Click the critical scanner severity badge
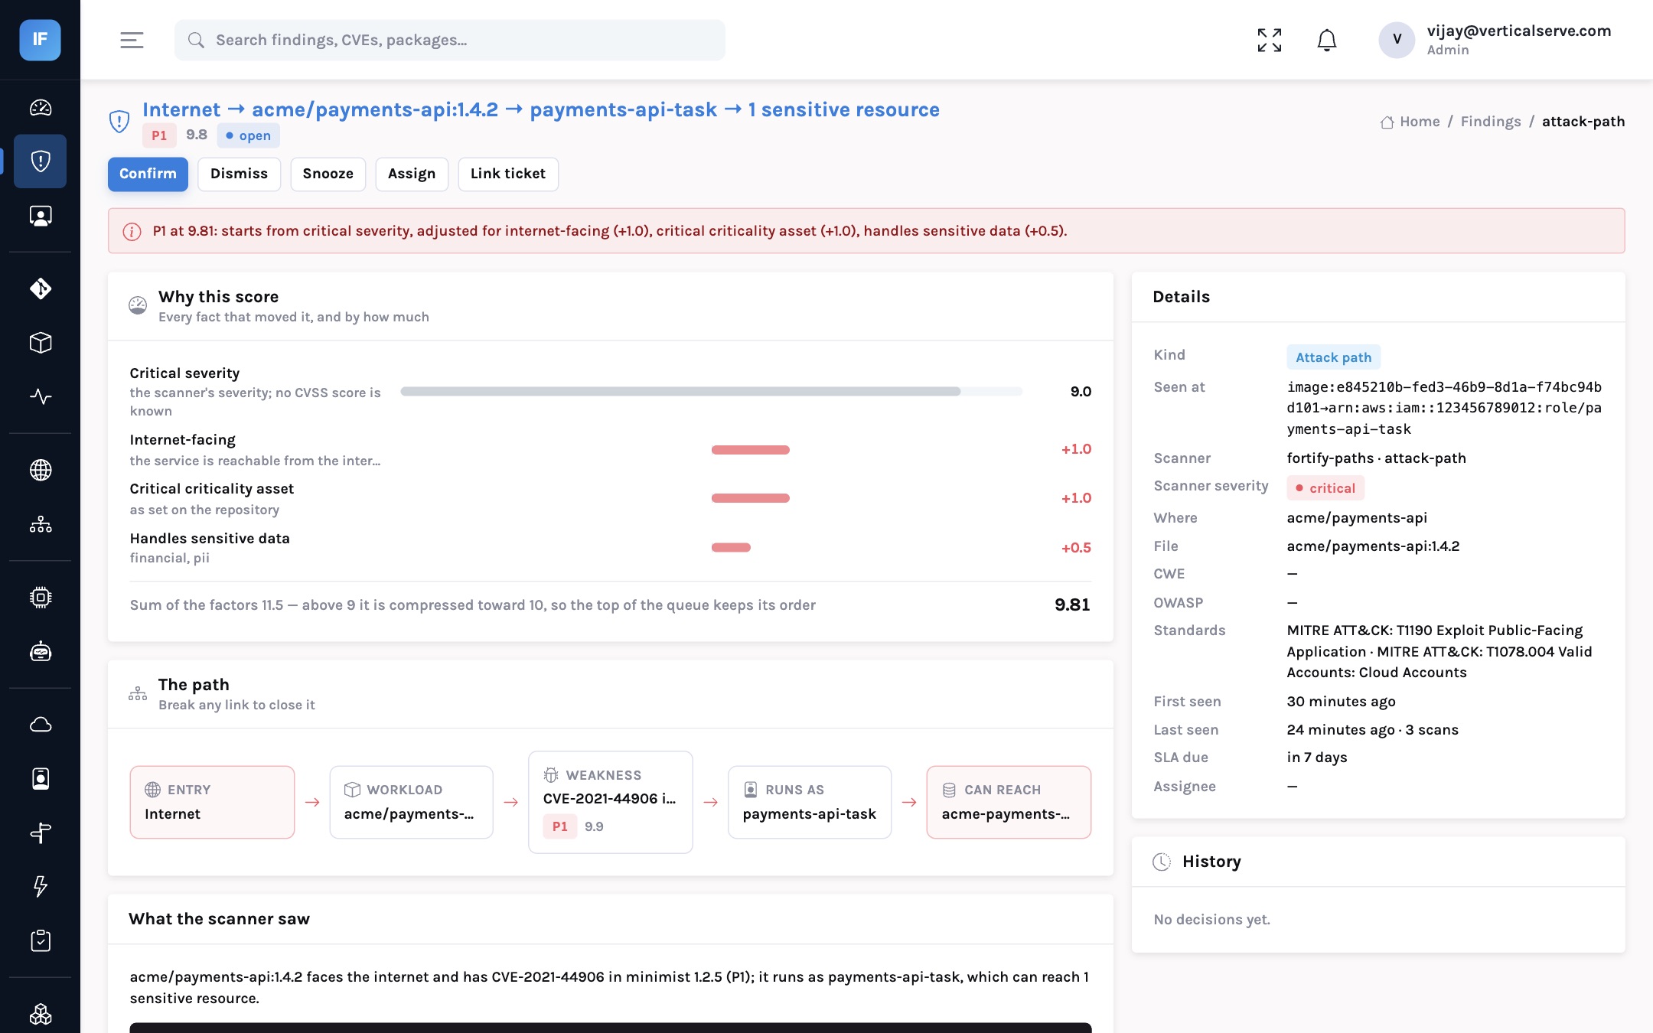The width and height of the screenshot is (1653, 1033). [1325, 488]
